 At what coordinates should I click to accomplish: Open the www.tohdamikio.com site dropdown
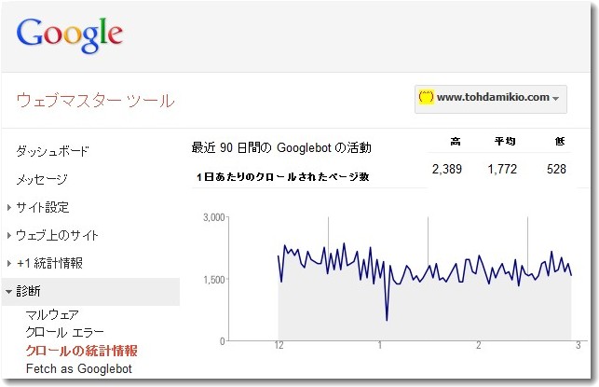[491, 99]
